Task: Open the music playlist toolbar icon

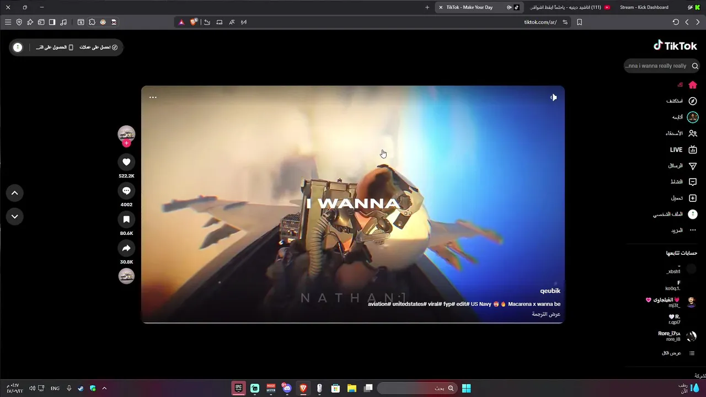Action: tap(63, 22)
